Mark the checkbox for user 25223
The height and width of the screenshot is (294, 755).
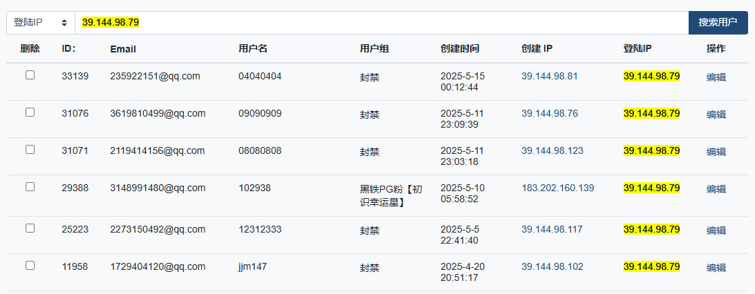30,228
